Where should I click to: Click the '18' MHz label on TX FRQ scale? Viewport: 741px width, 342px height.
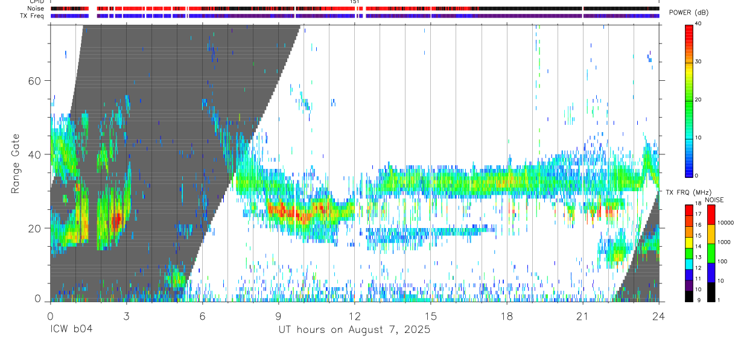pyautogui.click(x=698, y=204)
